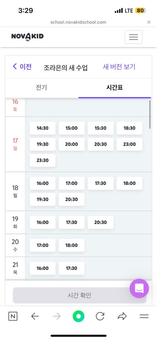The width and height of the screenshot is (157, 340).
Task: Choose 20:30 slot on Tuesday the 19th
Action: click(100, 222)
